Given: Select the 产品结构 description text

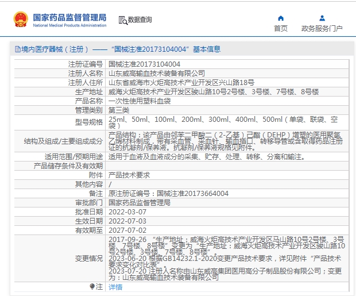Looking at the screenshot, I should pos(226,141).
